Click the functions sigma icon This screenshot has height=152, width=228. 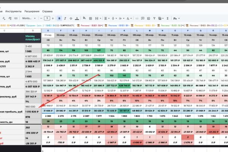[168, 18]
